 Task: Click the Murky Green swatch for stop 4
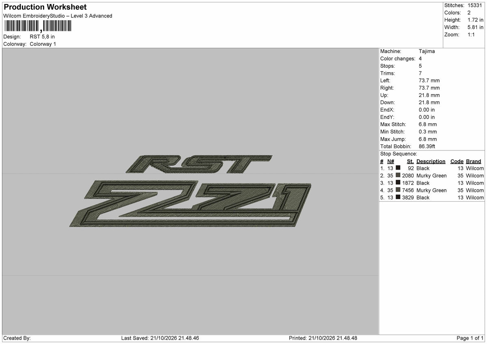click(398, 190)
